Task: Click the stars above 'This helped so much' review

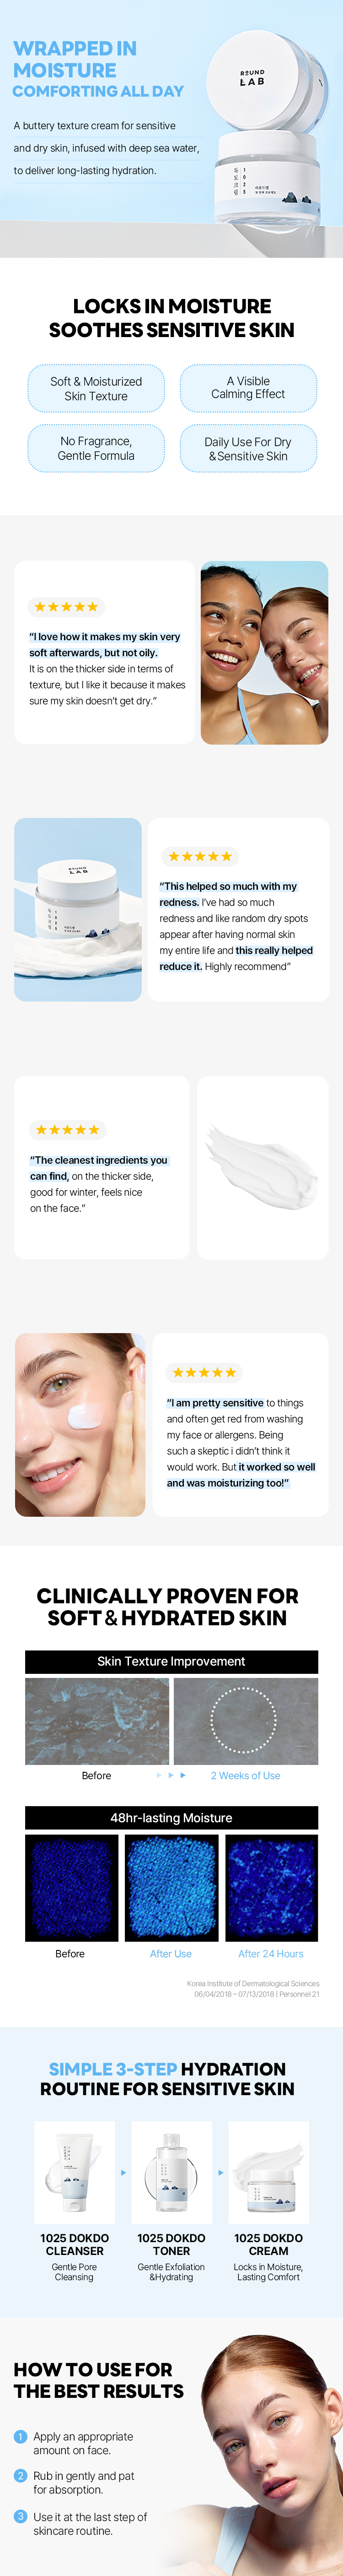Action: [200, 856]
